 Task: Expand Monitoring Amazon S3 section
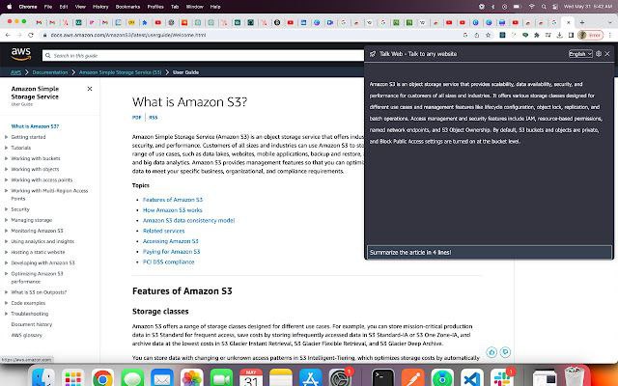[7, 231]
